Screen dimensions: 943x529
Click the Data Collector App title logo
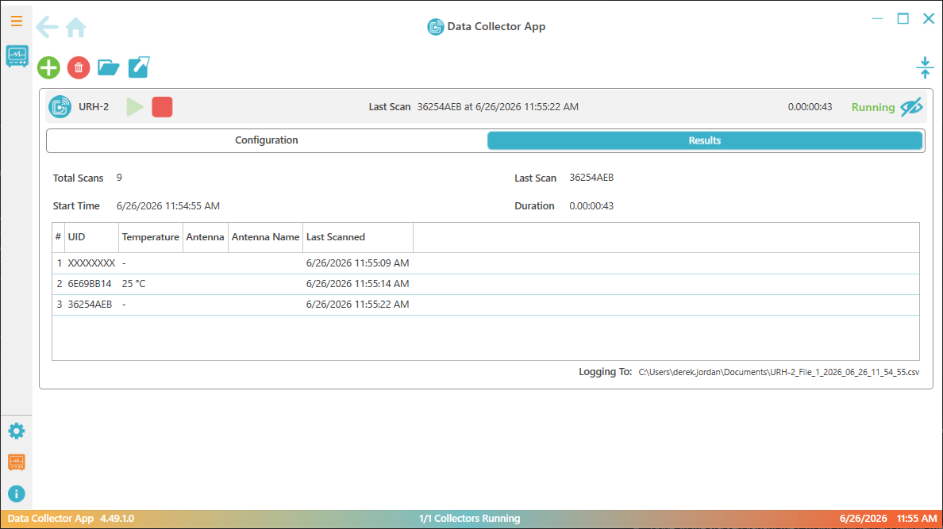[x=436, y=27]
